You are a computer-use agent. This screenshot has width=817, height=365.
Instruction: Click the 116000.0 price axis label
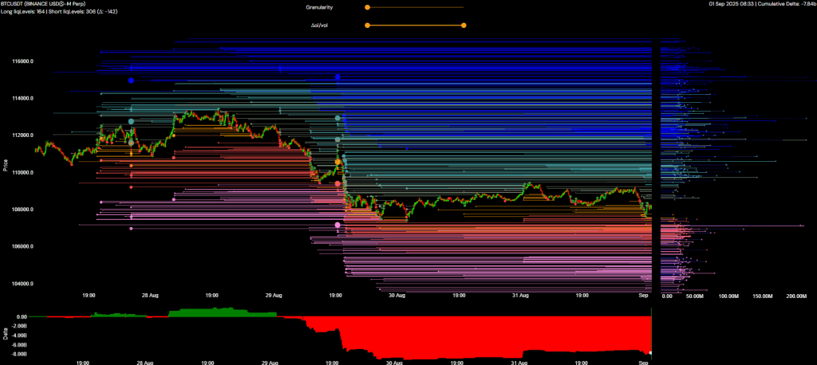click(22, 61)
